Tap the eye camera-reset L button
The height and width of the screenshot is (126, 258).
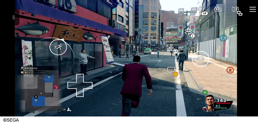(x=190, y=33)
